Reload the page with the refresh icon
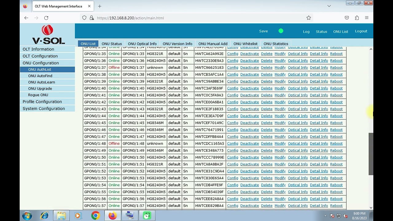This screenshot has height=221, width=393. (46, 18)
